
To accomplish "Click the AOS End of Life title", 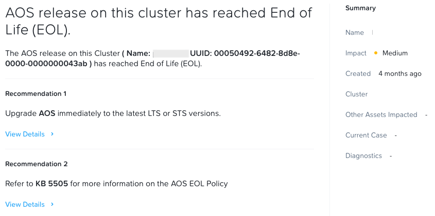I will (x=159, y=21).
